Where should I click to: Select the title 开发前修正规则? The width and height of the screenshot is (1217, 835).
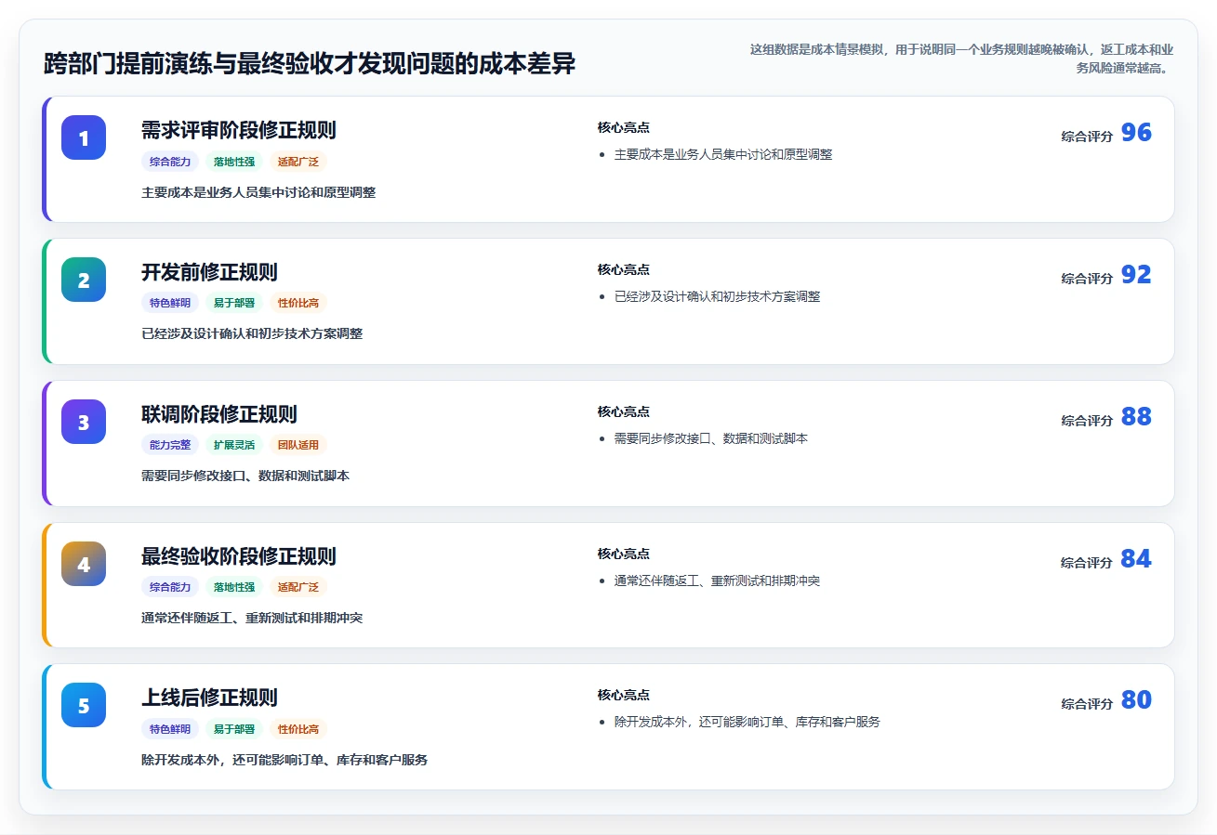pos(209,272)
